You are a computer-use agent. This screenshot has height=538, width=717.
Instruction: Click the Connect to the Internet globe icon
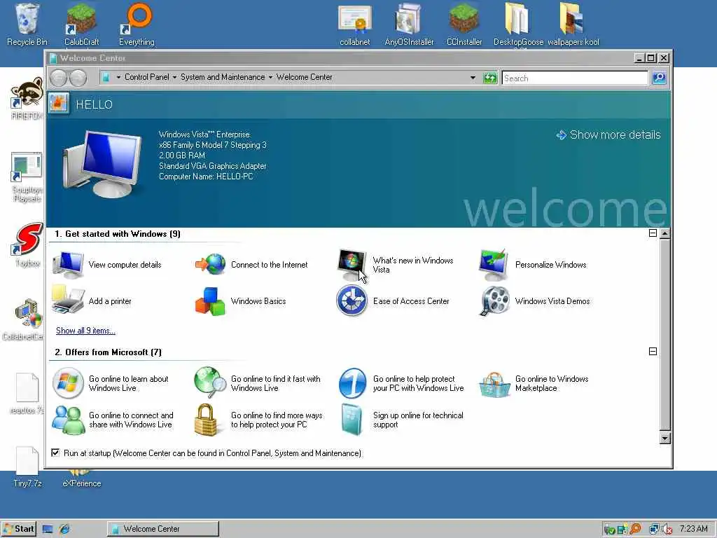[x=211, y=264]
